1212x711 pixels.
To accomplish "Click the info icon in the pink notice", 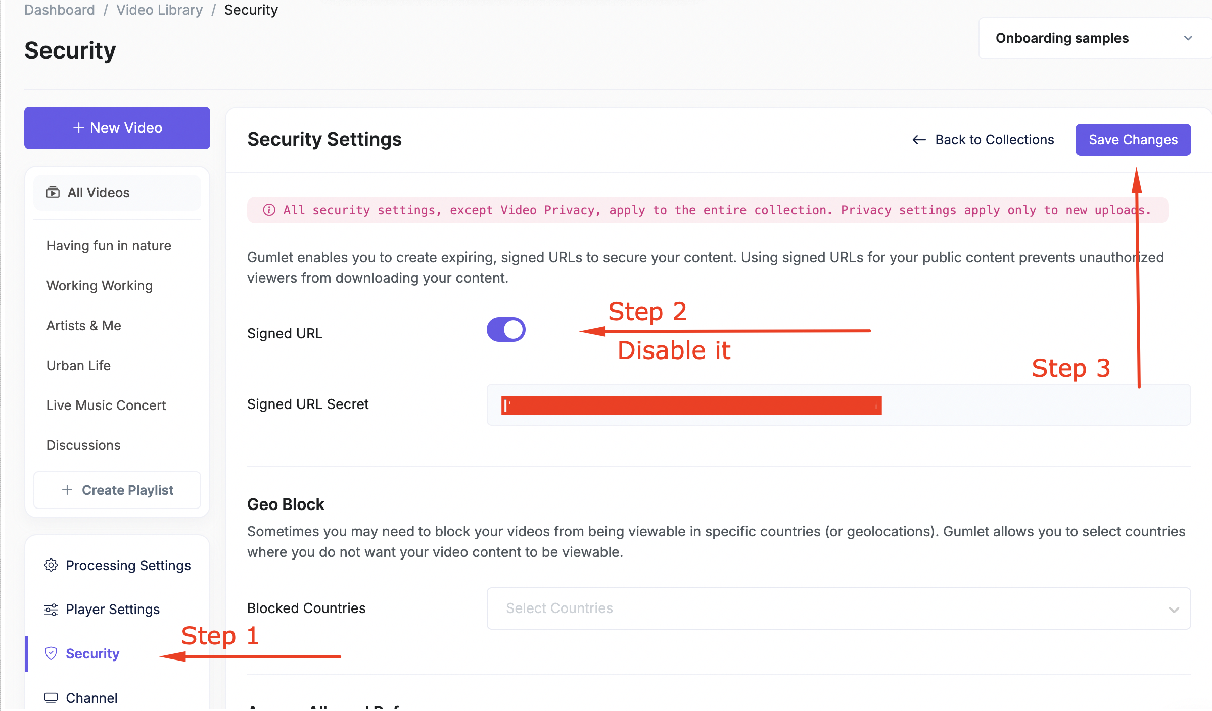I will click(269, 210).
